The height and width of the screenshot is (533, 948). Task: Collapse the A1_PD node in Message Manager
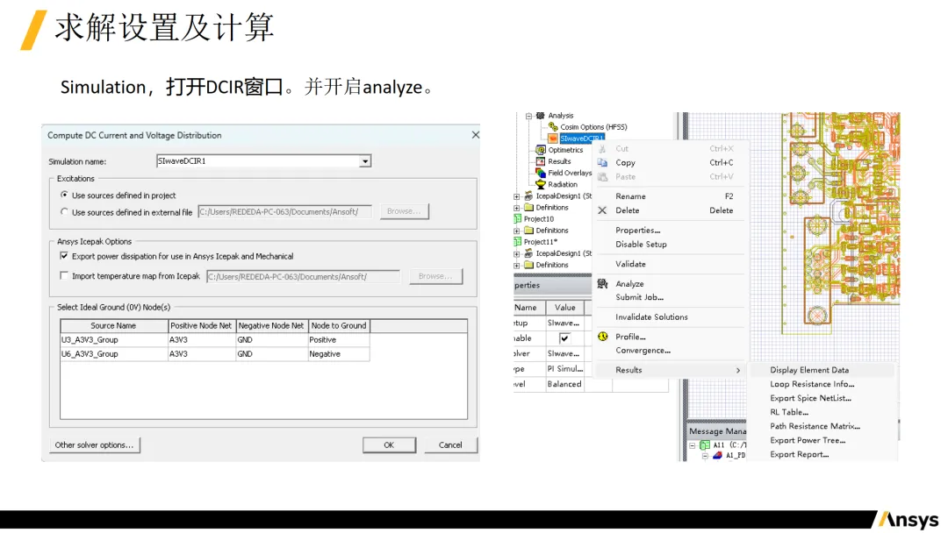click(x=705, y=455)
